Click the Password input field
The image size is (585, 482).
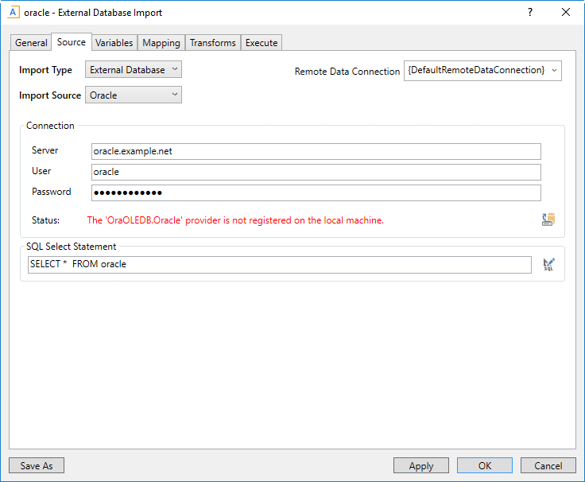tap(316, 192)
